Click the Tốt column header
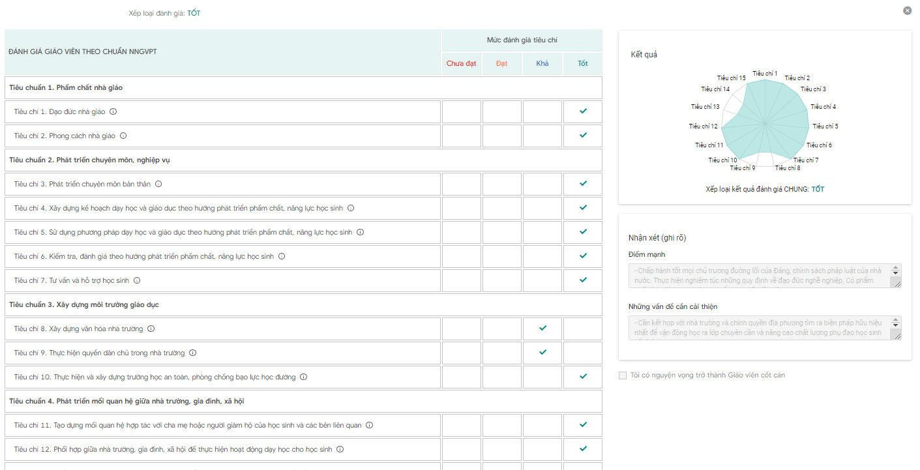This screenshot has width=920, height=470. [x=583, y=64]
